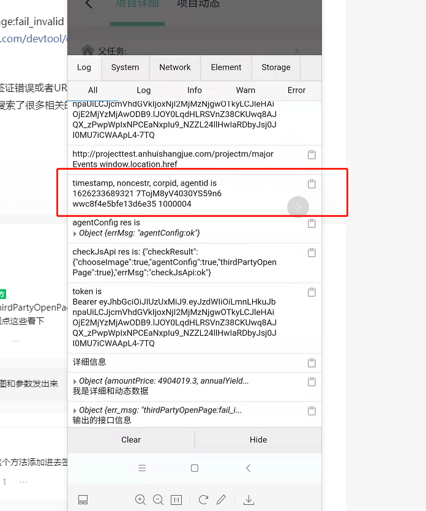Copy the amountPrice object log entry
The width and height of the screenshot is (426, 511).
pos(312,382)
